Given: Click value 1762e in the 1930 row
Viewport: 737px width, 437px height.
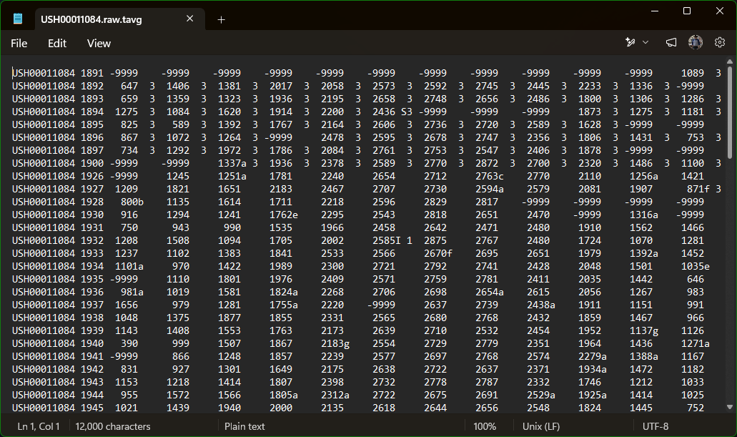Looking at the screenshot, I should tap(284, 215).
